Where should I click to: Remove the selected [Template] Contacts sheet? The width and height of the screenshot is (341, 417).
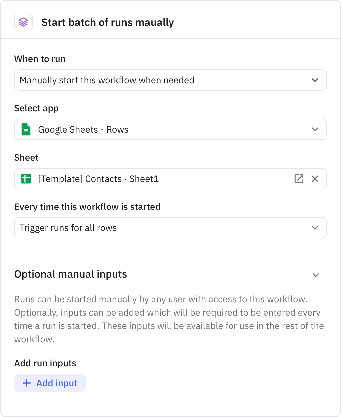click(315, 179)
